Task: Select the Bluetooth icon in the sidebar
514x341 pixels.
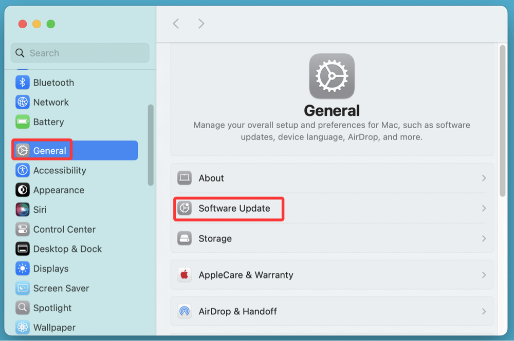Action: pyautogui.click(x=23, y=83)
